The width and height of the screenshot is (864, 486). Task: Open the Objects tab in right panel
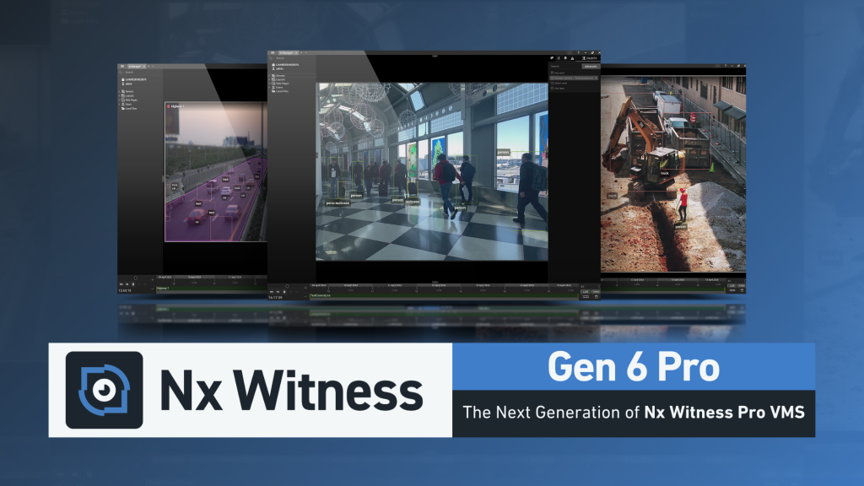[x=591, y=57]
